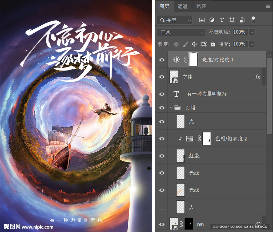
Task: Click the 字体 smart object thumbnail
Action: pos(174,77)
